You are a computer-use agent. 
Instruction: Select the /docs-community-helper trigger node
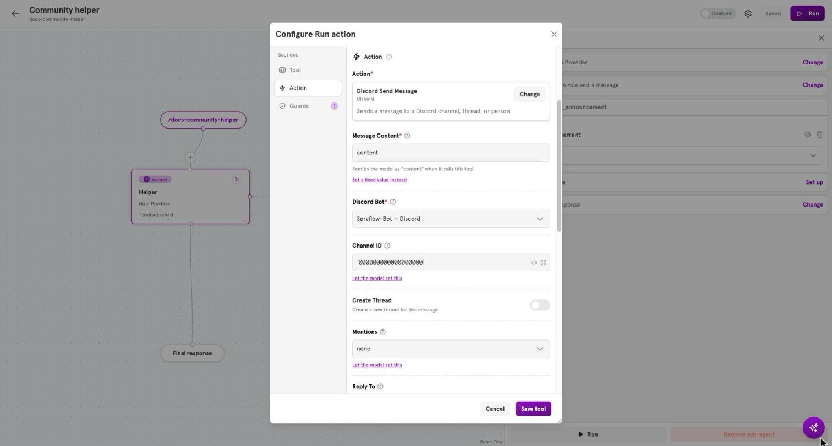tap(203, 120)
